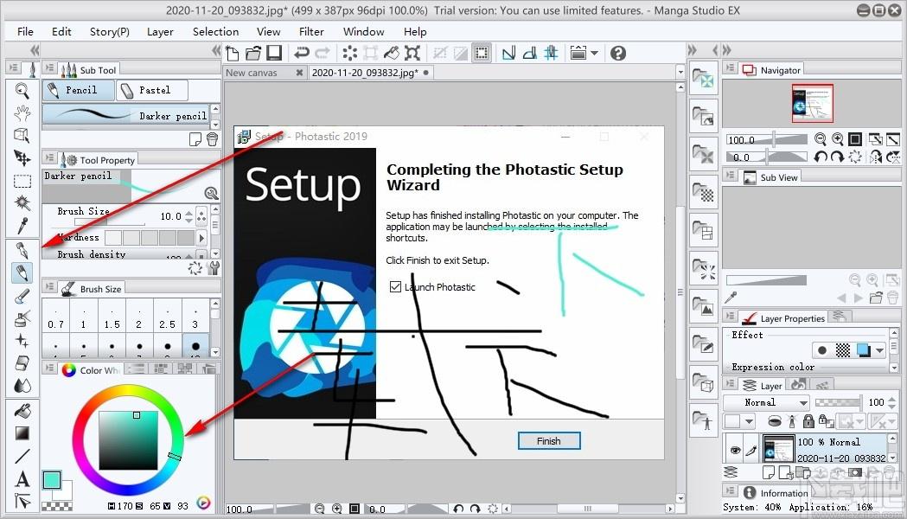Select the rectangular Marquee tool
The height and width of the screenshot is (519, 907).
coord(22,181)
